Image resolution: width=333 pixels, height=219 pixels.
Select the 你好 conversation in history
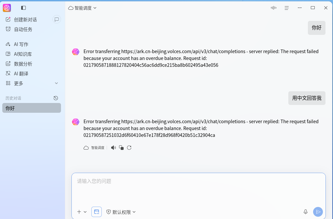[32, 108]
